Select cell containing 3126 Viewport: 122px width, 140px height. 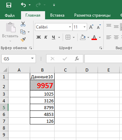(x=42, y=101)
